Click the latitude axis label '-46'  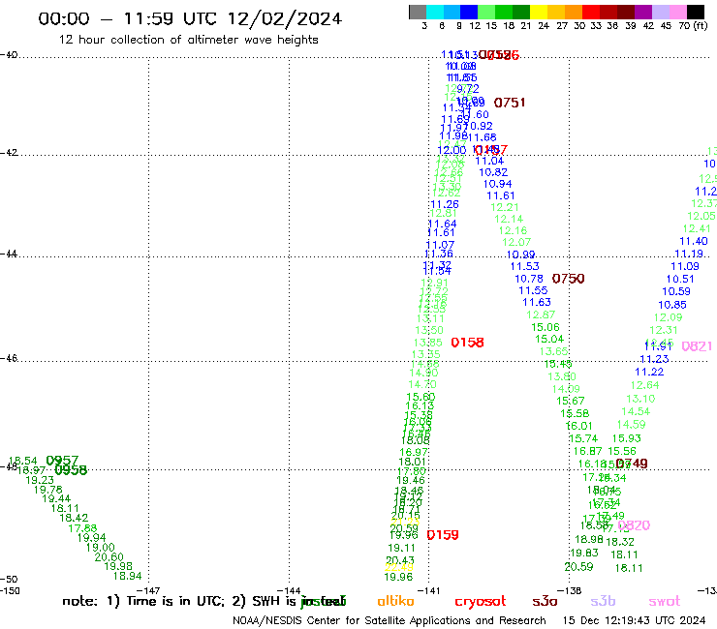[9, 359]
